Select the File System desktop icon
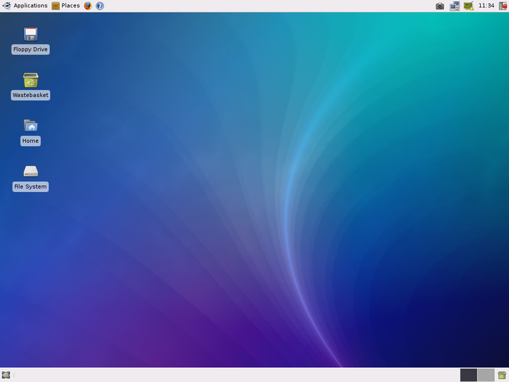509x382 pixels. pos(30,171)
